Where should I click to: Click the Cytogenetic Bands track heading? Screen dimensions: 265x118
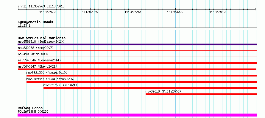[x=35, y=22]
